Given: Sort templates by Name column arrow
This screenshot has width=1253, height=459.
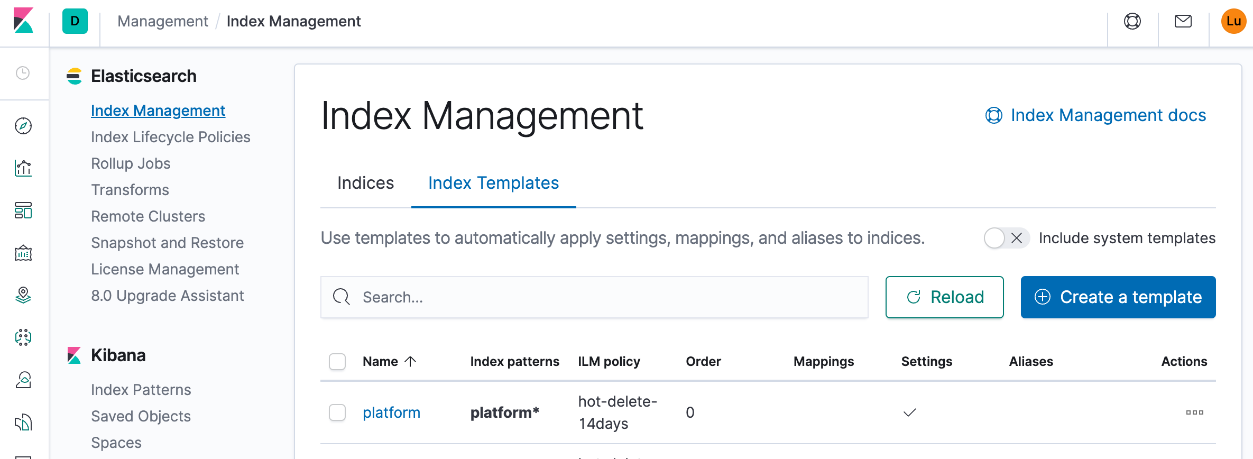Looking at the screenshot, I should 410,361.
